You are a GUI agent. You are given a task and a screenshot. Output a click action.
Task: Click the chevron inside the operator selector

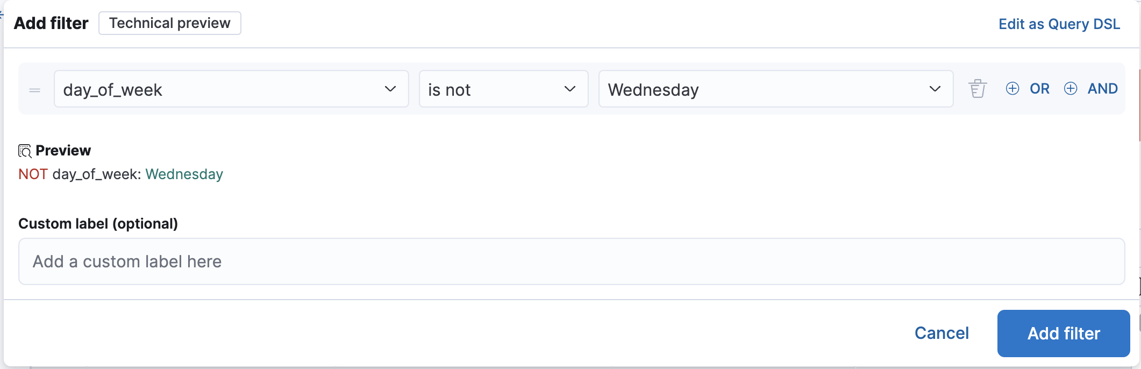[570, 89]
